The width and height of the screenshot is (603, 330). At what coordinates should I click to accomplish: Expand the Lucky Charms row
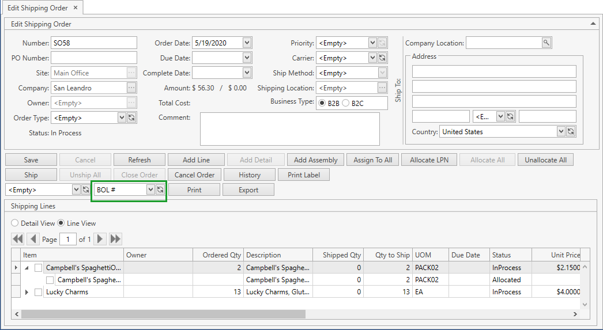point(27,292)
